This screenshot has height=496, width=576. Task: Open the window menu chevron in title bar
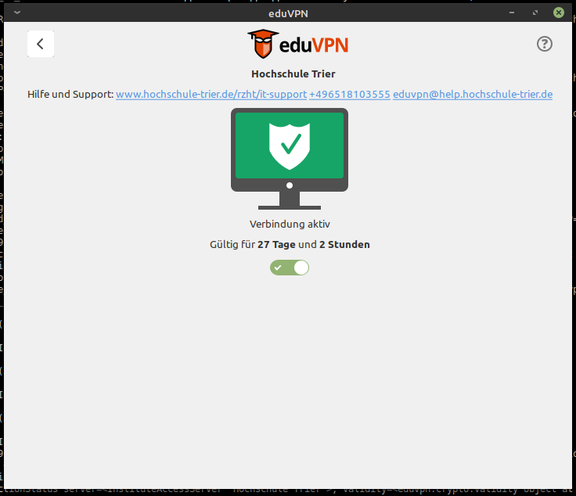17,13
